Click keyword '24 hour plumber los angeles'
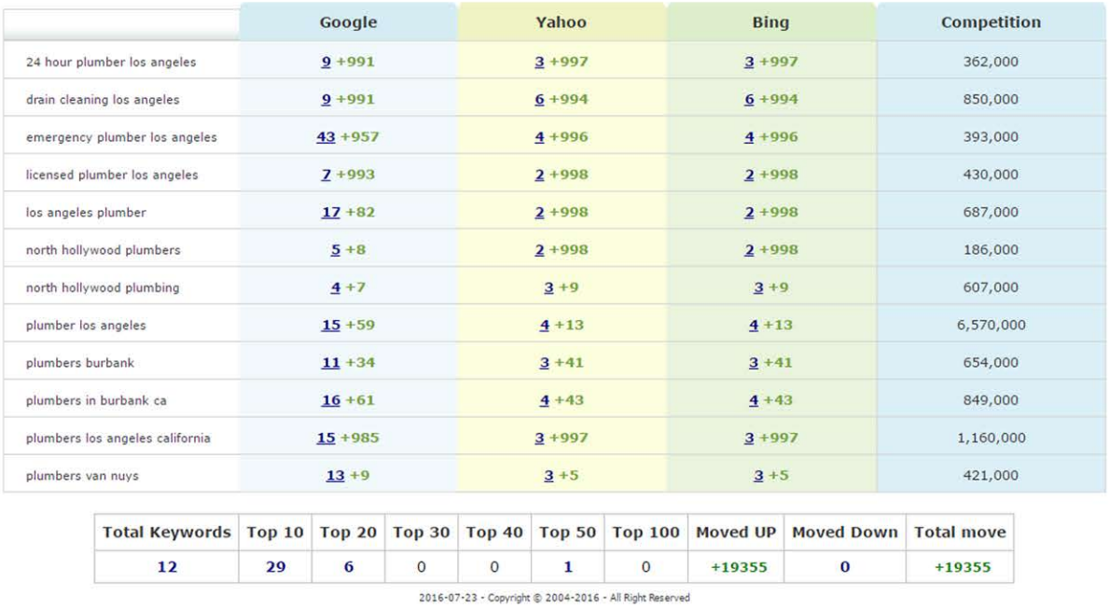 [111, 62]
